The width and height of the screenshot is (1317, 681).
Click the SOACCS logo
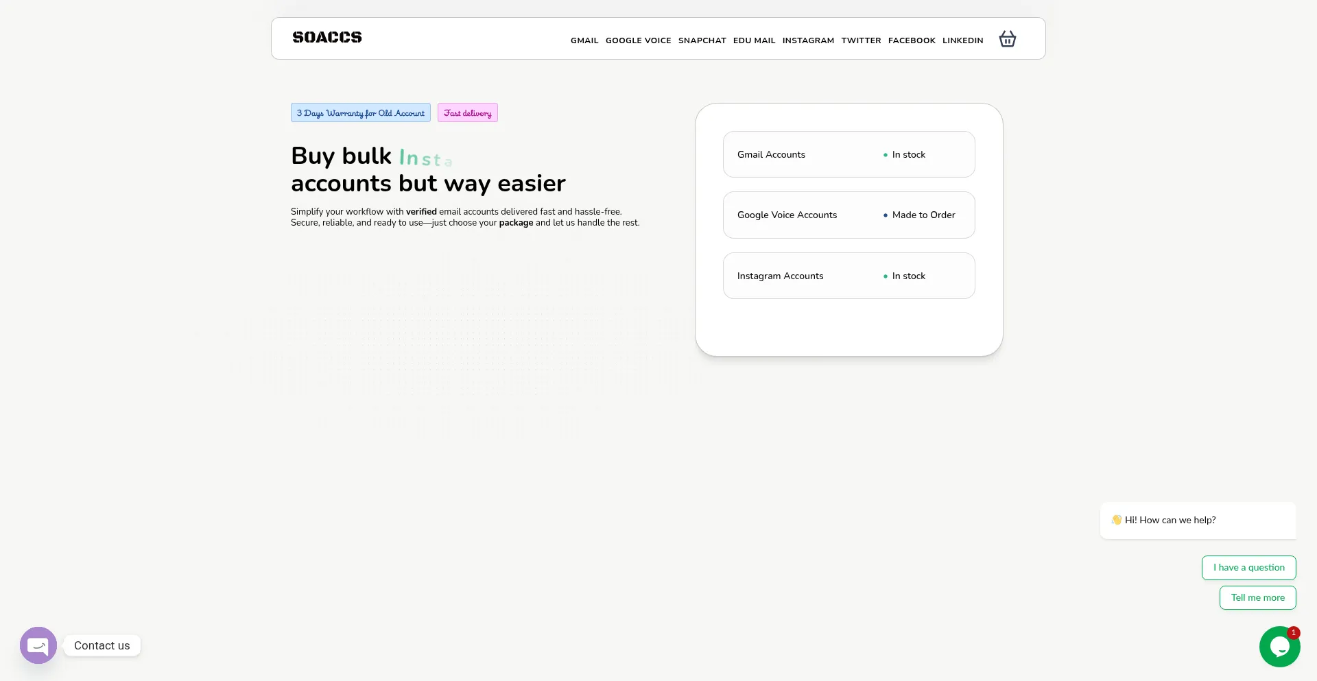(327, 38)
